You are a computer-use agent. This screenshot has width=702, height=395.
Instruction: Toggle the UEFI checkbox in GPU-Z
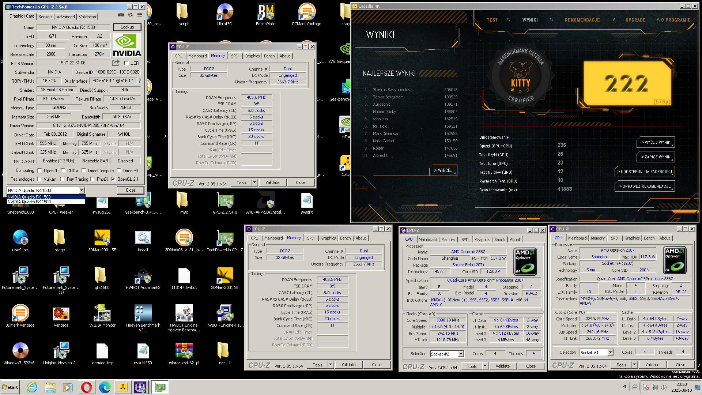126,63
